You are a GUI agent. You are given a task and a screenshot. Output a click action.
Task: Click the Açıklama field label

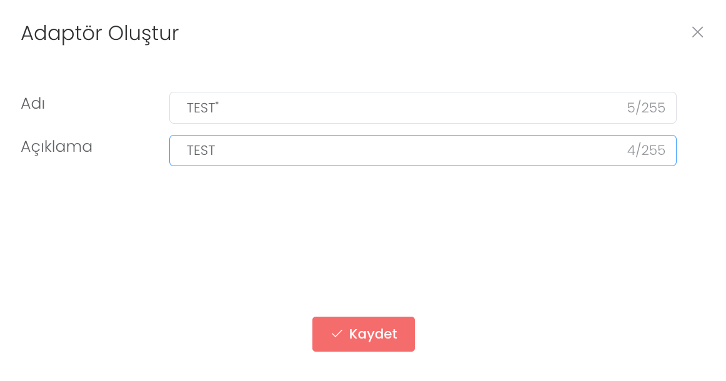(x=57, y=147)
